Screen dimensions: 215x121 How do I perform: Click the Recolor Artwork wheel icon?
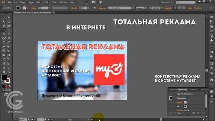click(94, 8)
